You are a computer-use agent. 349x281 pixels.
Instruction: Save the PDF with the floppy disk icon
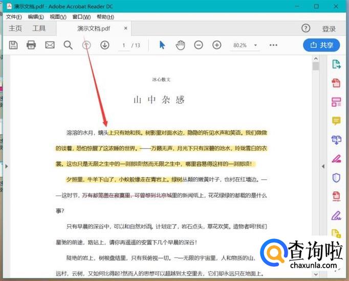(x=13, y=45)
